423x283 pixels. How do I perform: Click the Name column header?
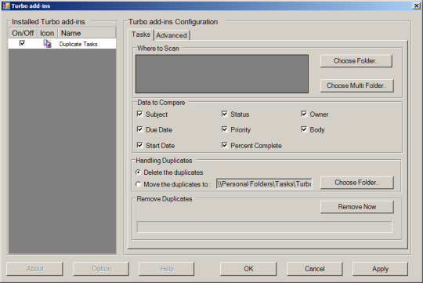[87, 33]
